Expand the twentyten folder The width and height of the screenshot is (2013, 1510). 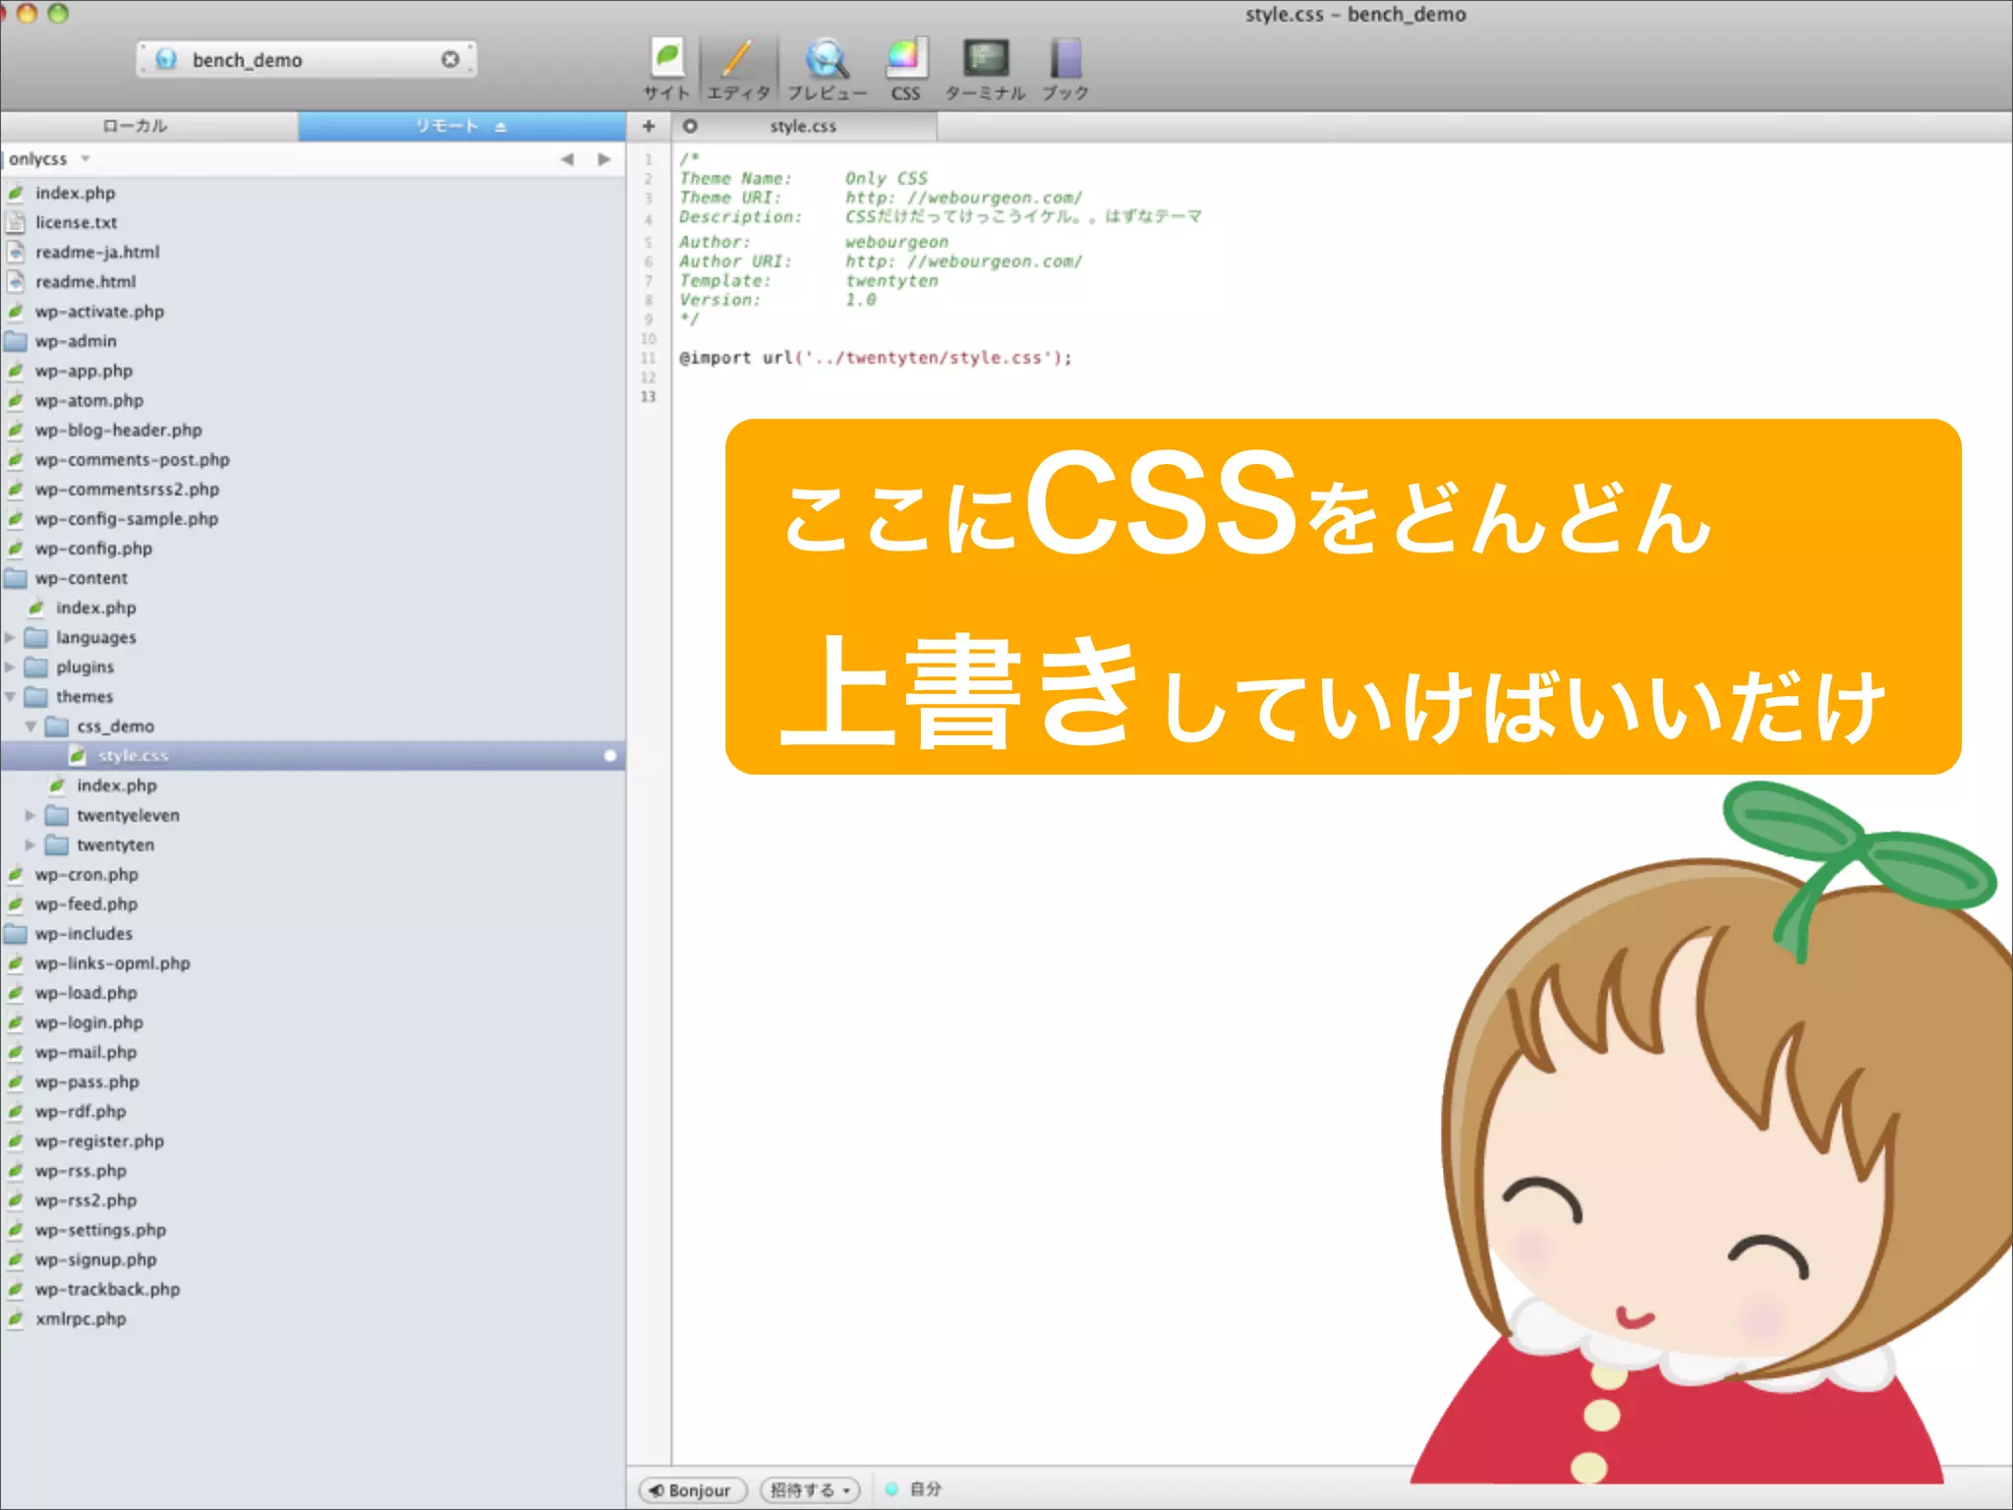click(30, 844)
